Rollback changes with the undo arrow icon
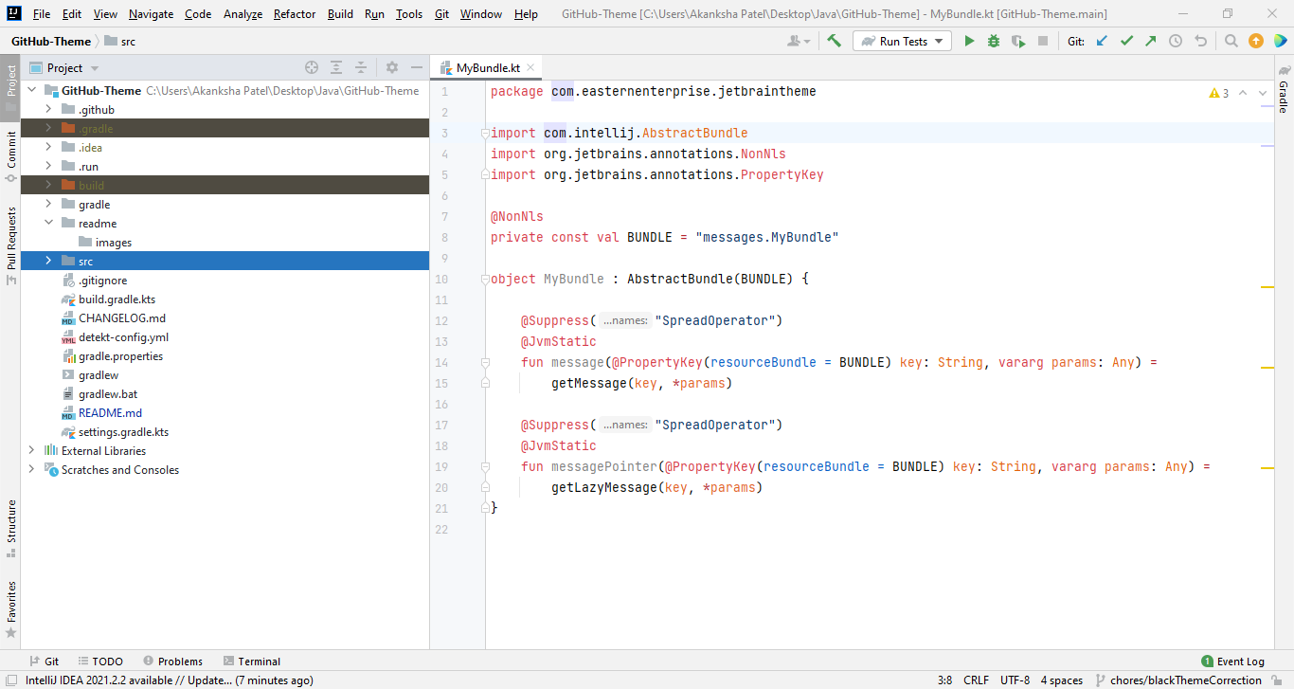Screen dimensions: 1294x689 point(1201,41)
